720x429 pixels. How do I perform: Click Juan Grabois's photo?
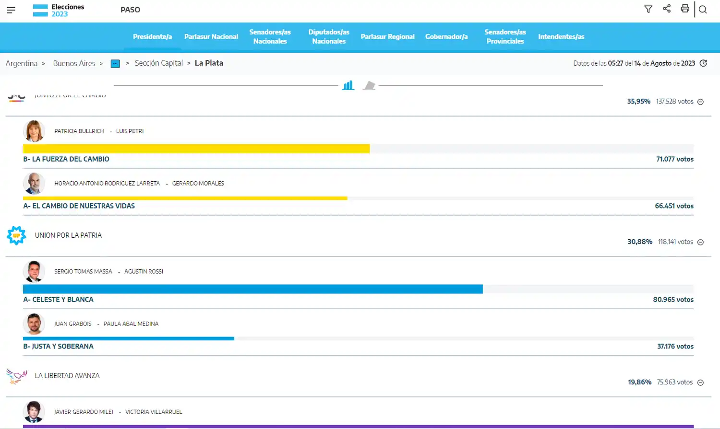tap(34, 324)
